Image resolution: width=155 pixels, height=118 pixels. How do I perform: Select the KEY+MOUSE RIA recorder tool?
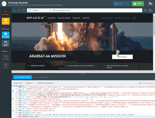pyautogui.click(x=6, y=35)
